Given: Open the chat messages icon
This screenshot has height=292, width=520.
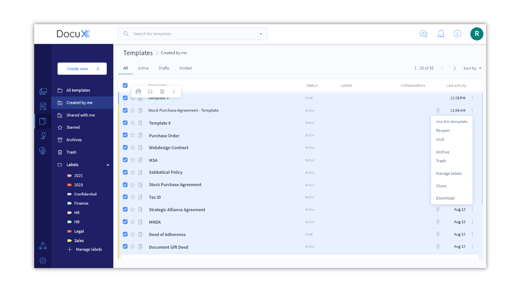Looking at the screenshot, I should pyautogui.click(x=423, y=34).
